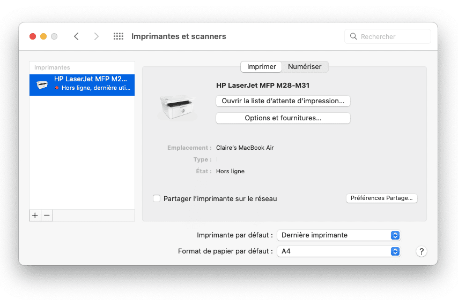The height and width of the screenshot is (300, 458).
Task: Click the Emplacement label
Action: point(189,148)
